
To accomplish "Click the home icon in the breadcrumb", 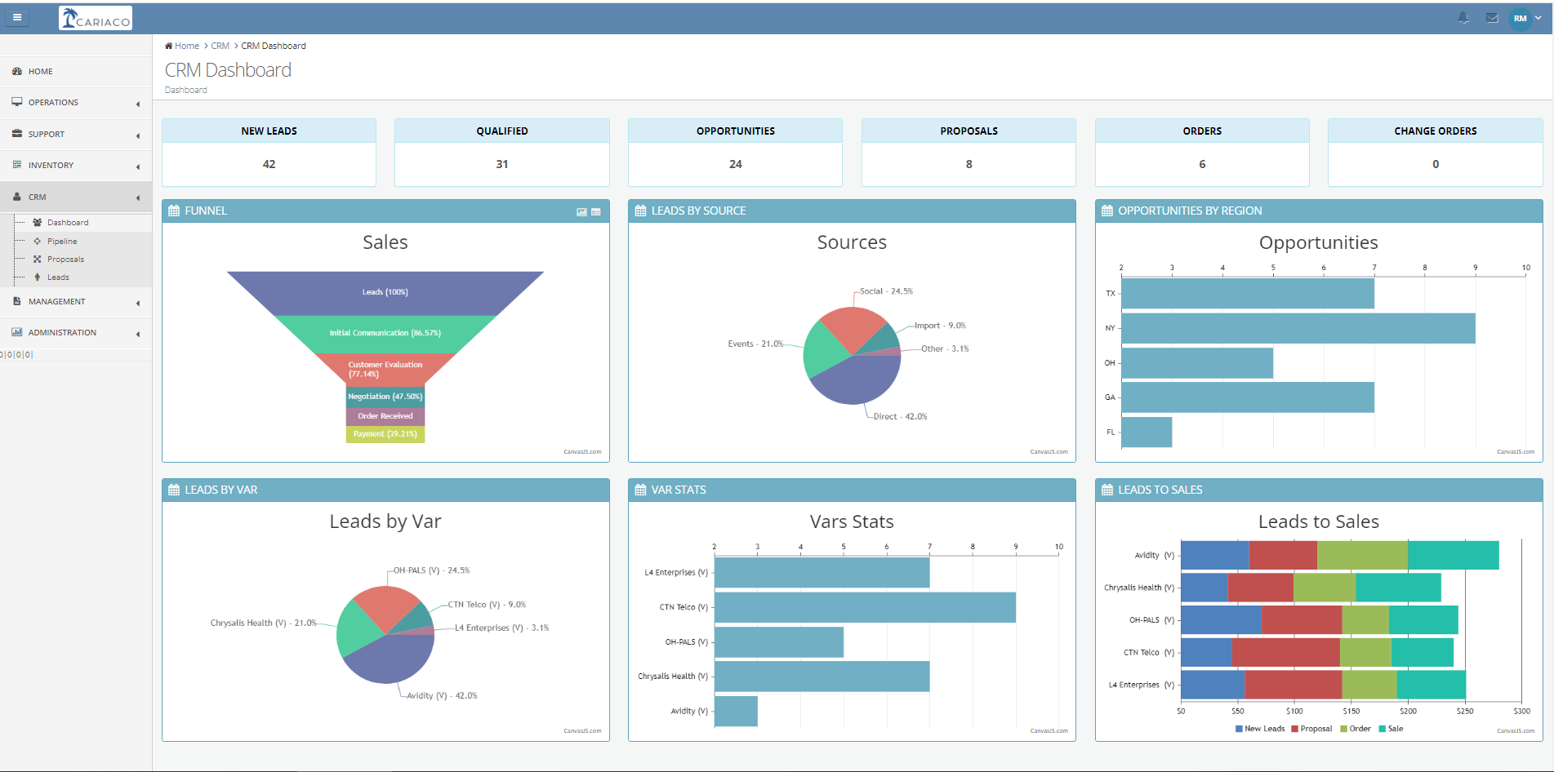I will tap(169, 46).
